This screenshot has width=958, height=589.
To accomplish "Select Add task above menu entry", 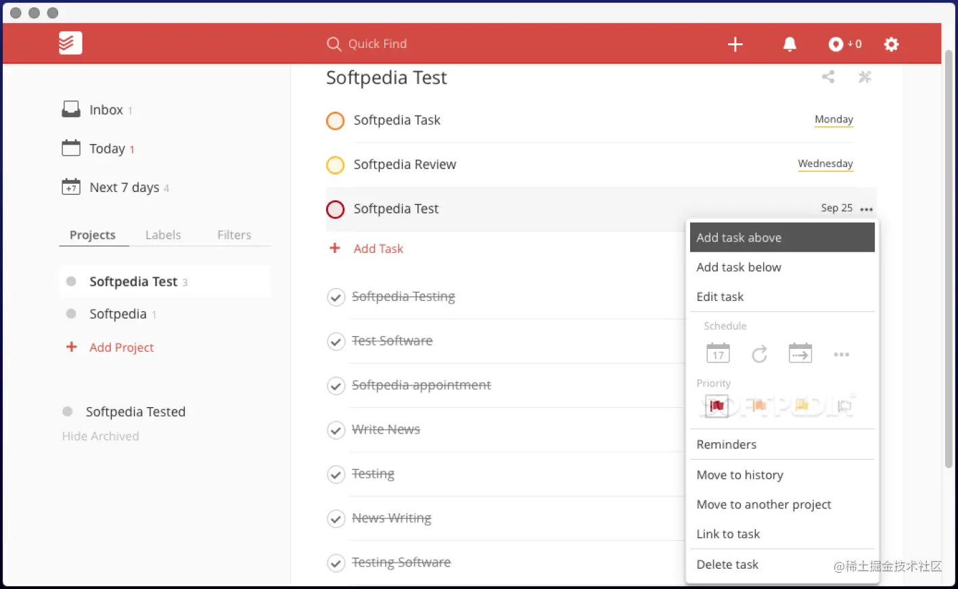I will click(782, 237).
